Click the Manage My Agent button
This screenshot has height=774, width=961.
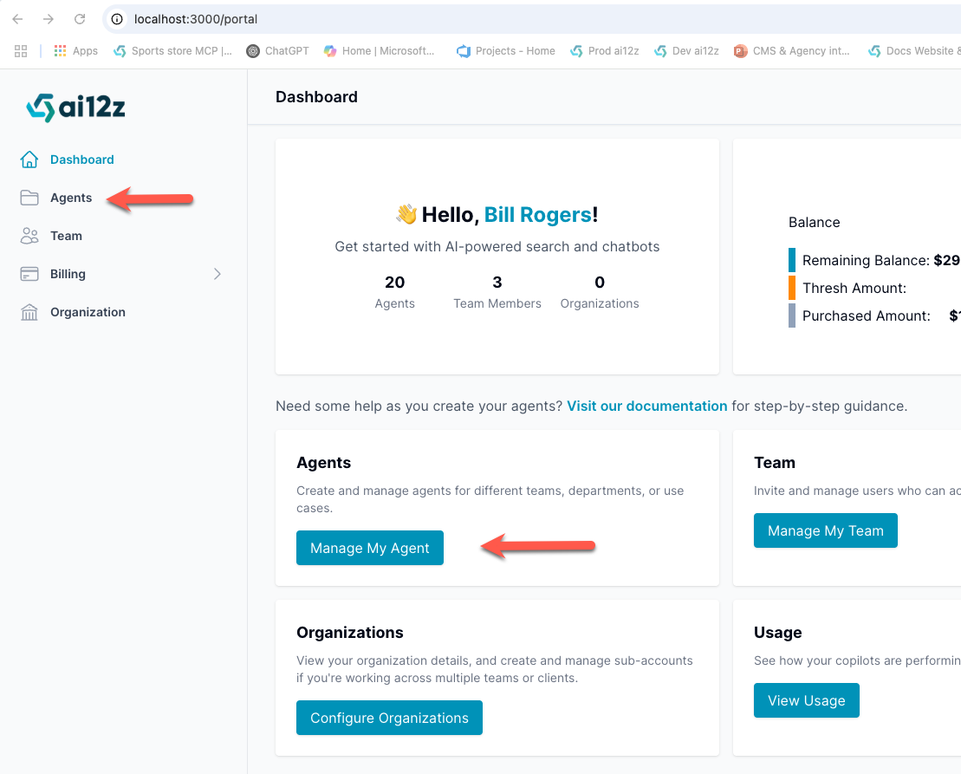point(369,548)
